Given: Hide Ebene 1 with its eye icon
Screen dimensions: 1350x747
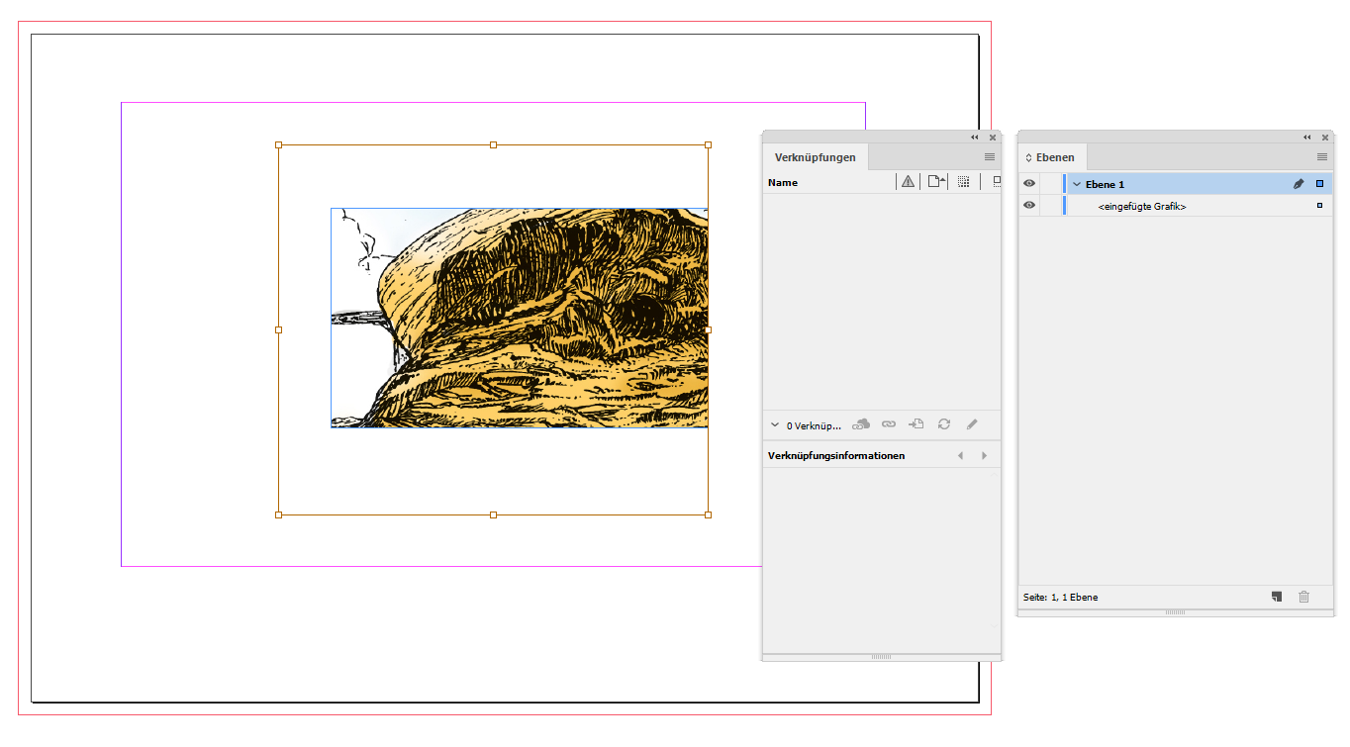Looking at the screenshot, I should coord(1029,184).
